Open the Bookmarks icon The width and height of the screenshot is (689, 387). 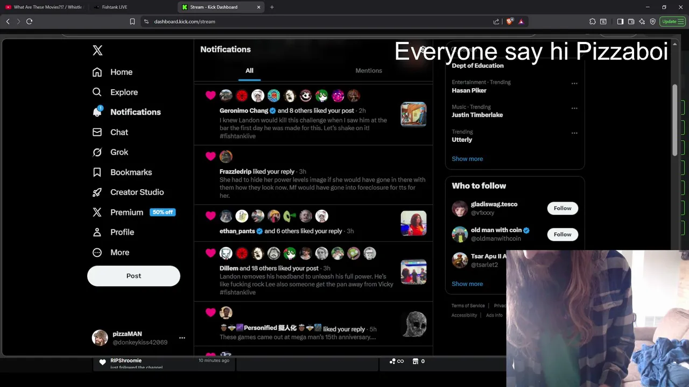click(x=97, y=172)
